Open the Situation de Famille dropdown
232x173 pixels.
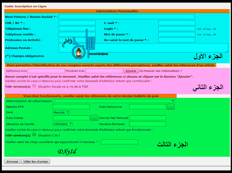click(63, 124)
